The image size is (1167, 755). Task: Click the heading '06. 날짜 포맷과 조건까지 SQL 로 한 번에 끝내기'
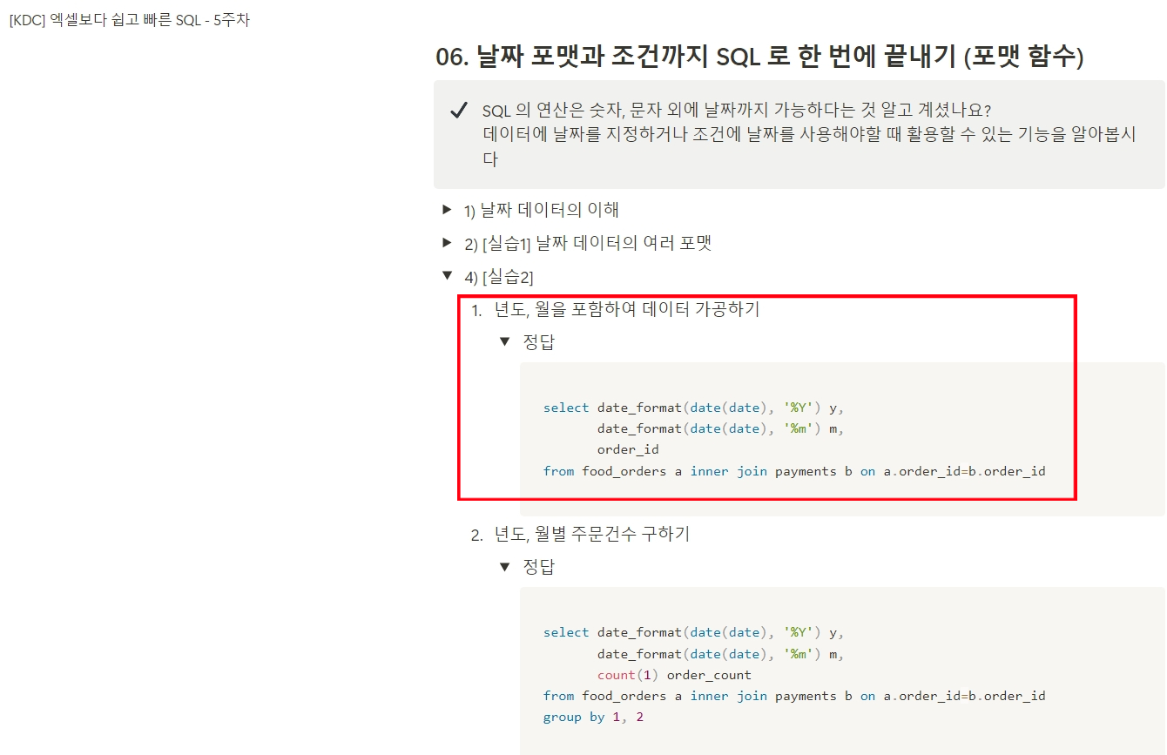pos(759,57)
